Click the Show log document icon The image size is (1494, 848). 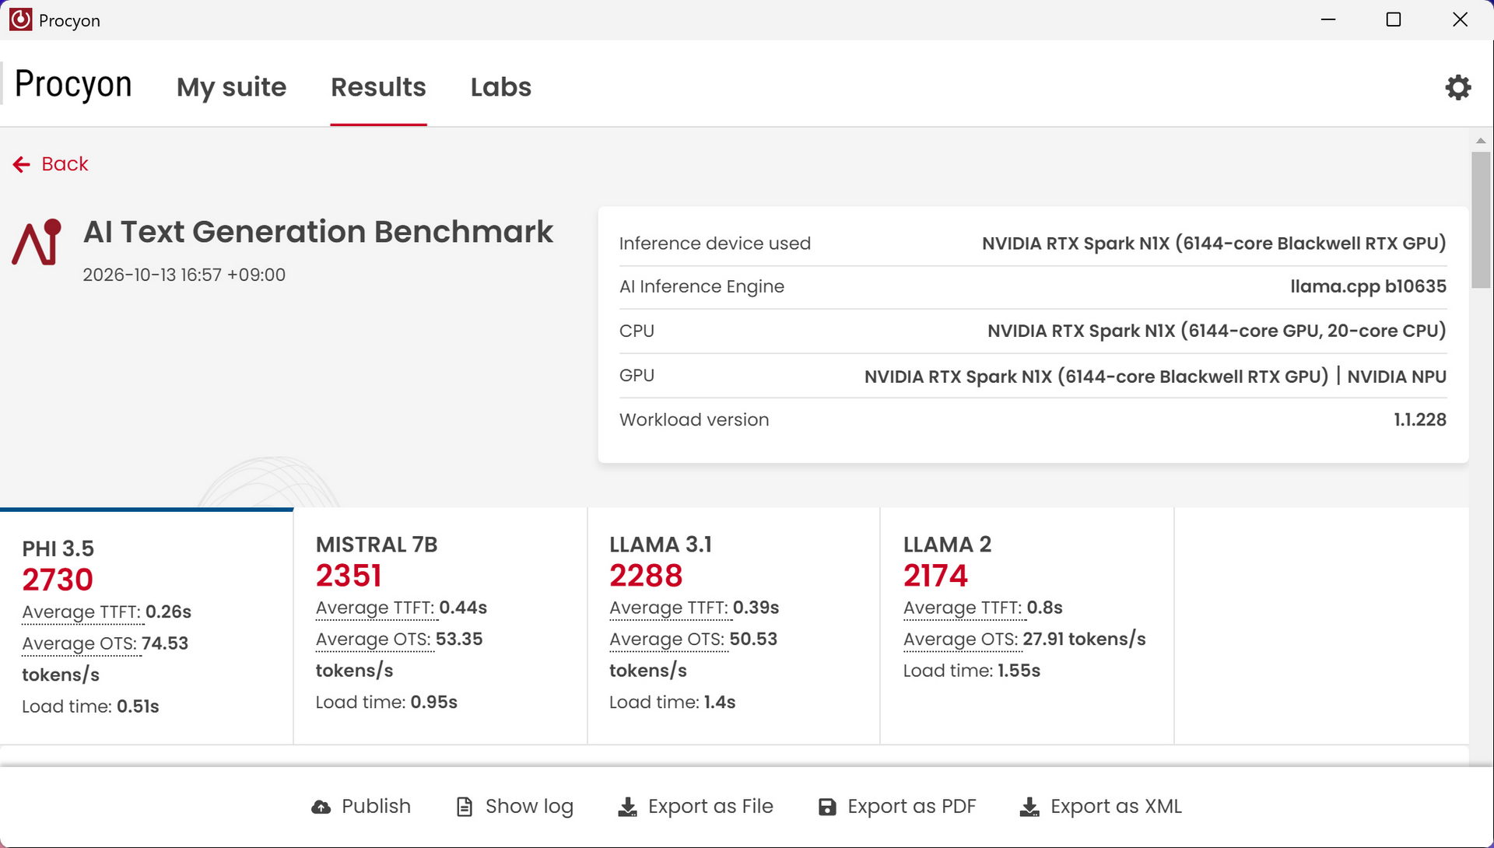point(465,807)
